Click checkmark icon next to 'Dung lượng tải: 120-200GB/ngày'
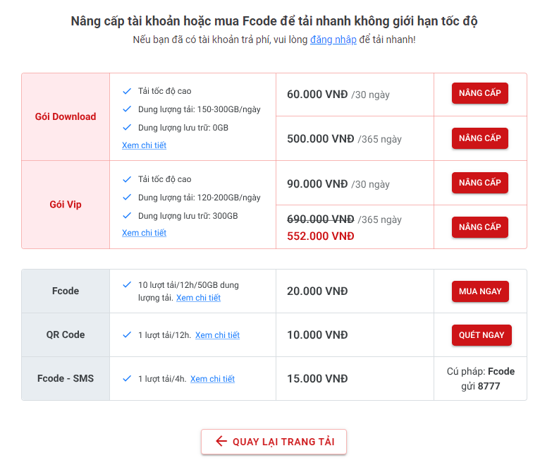Screen dimensions: 552x465 (x=127, y=198)
